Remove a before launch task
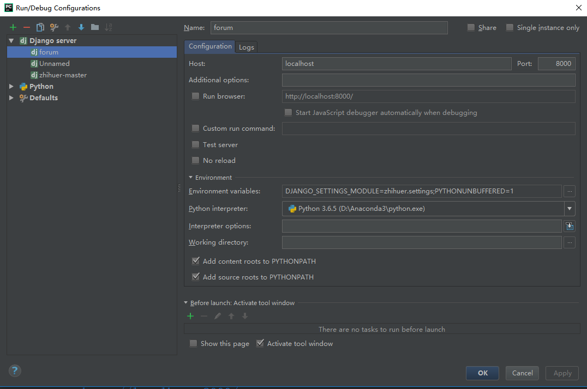Image resolution: width=587 pixels, height=389 pixels. 204,316
